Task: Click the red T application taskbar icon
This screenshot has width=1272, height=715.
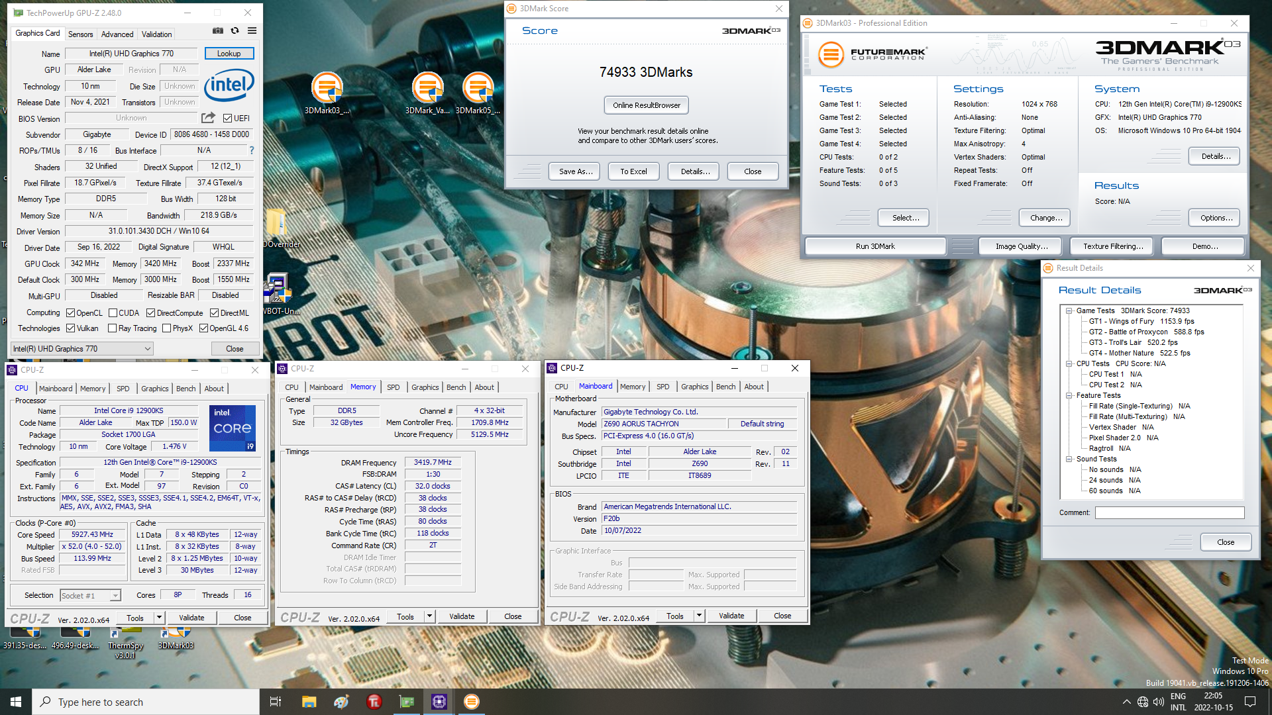Action: [x=374, y=702]
